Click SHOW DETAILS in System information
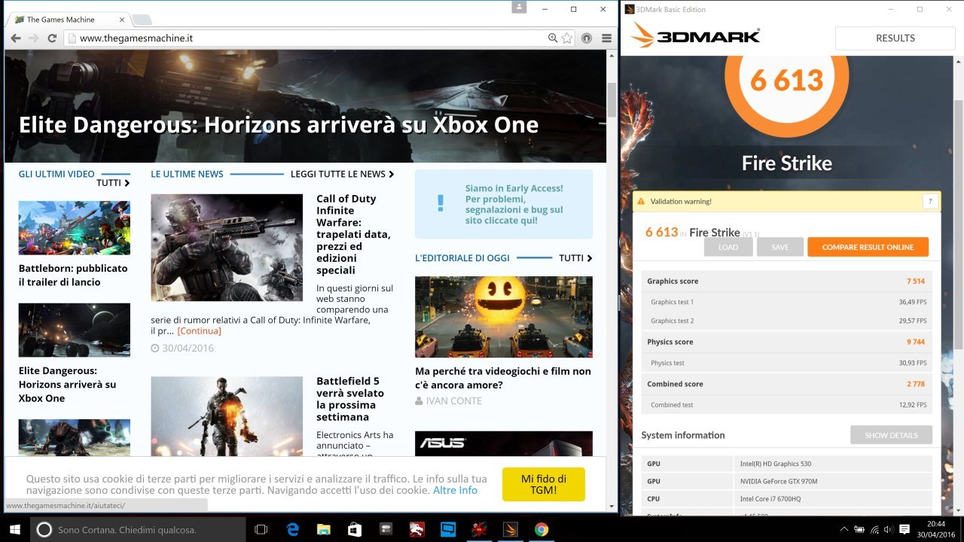Viewport: 964px width, 542px height. 891,435
